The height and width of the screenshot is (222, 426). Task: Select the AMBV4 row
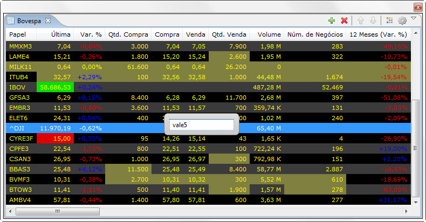click(x=208, y=200)
